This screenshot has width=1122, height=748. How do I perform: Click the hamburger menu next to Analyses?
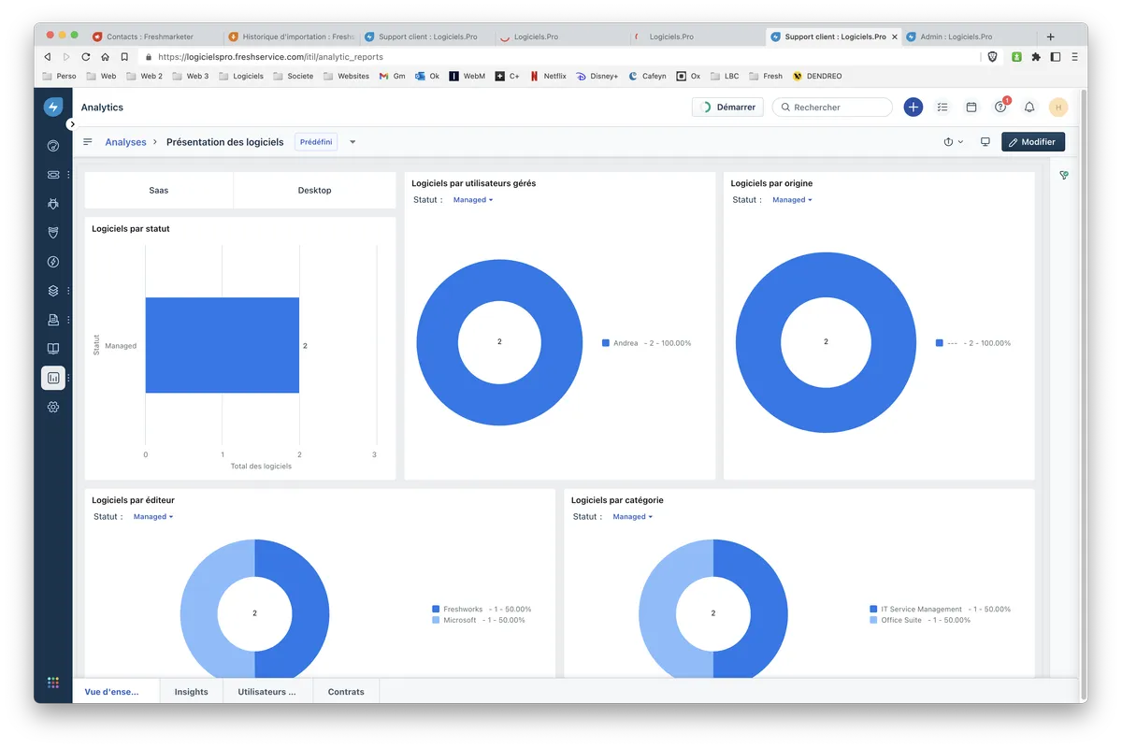pos(88,142)
